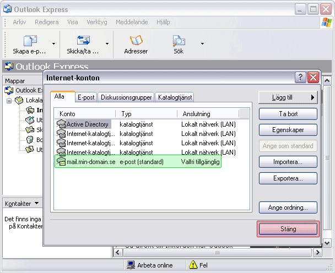
Task: Open the Lägg till submenu button
Action: [x=288, y=97]
